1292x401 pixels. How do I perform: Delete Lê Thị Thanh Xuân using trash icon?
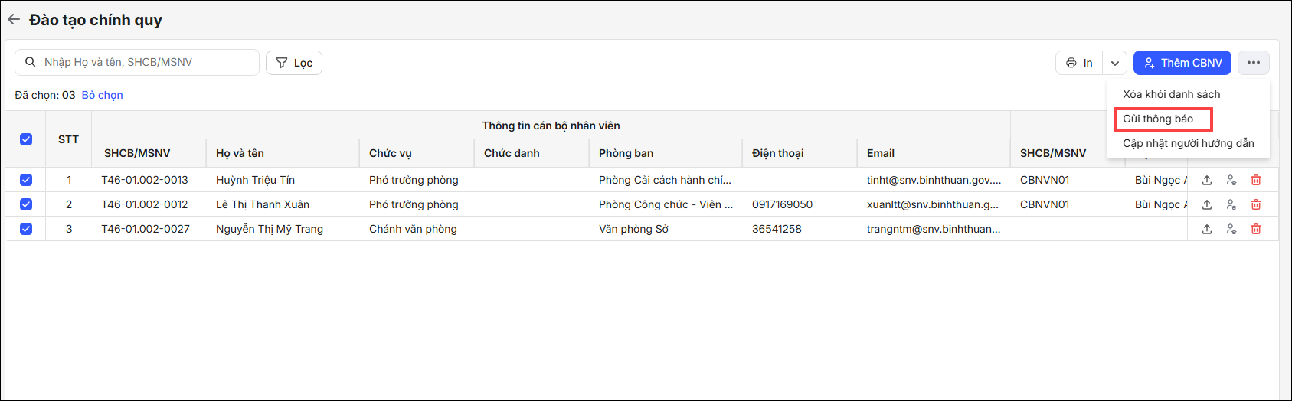pyautogui.click(x=1256, y=204)
